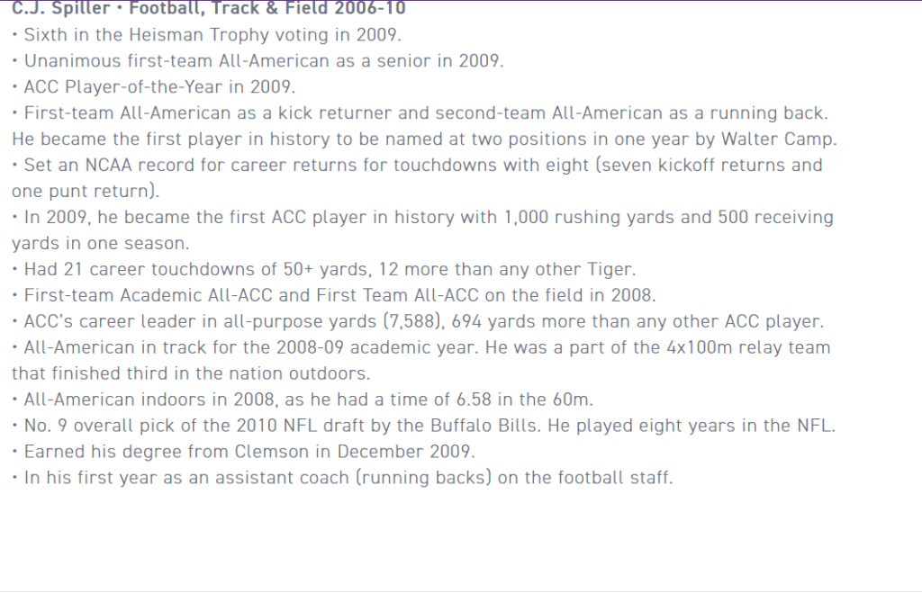Click the Clemson degree December 2009 line

point(243,452)
